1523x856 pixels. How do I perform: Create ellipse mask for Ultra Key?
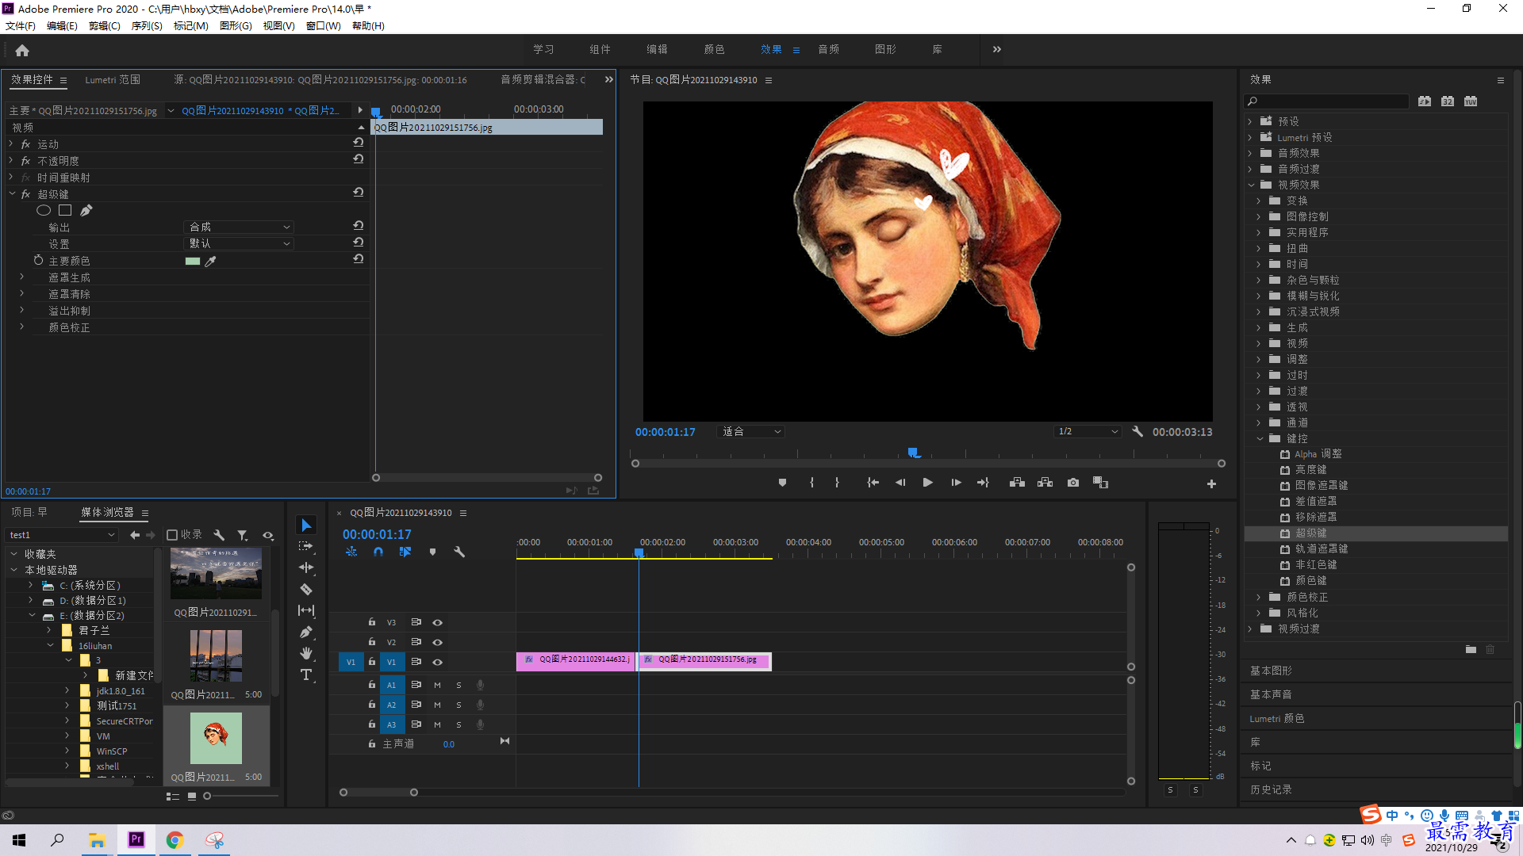coord(44,211)
